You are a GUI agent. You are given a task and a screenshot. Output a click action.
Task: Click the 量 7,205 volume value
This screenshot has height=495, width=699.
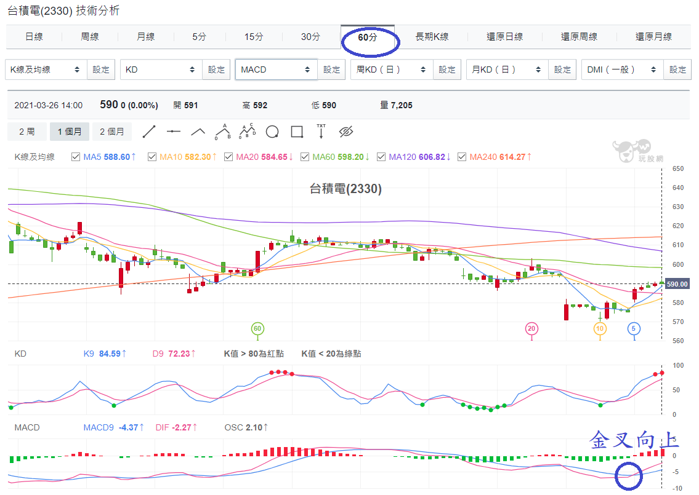396,106
